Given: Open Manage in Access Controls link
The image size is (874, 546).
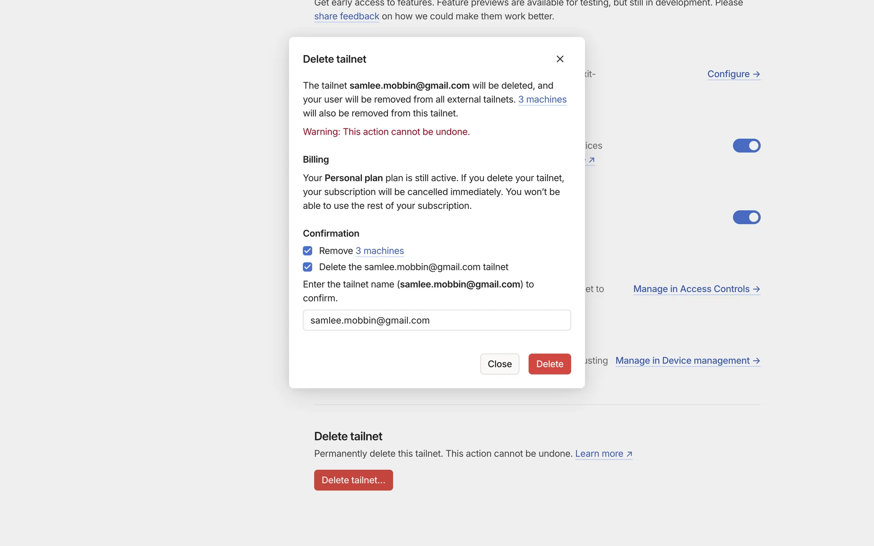Looking at the screenshot, I should tap(691, 289).
